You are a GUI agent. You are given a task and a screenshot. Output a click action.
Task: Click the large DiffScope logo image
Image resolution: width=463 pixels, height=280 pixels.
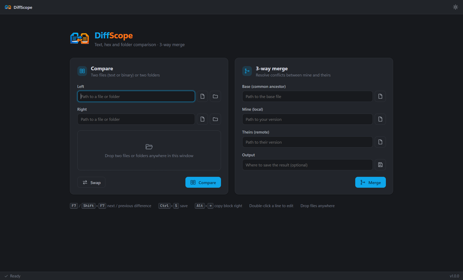[79, 38]
